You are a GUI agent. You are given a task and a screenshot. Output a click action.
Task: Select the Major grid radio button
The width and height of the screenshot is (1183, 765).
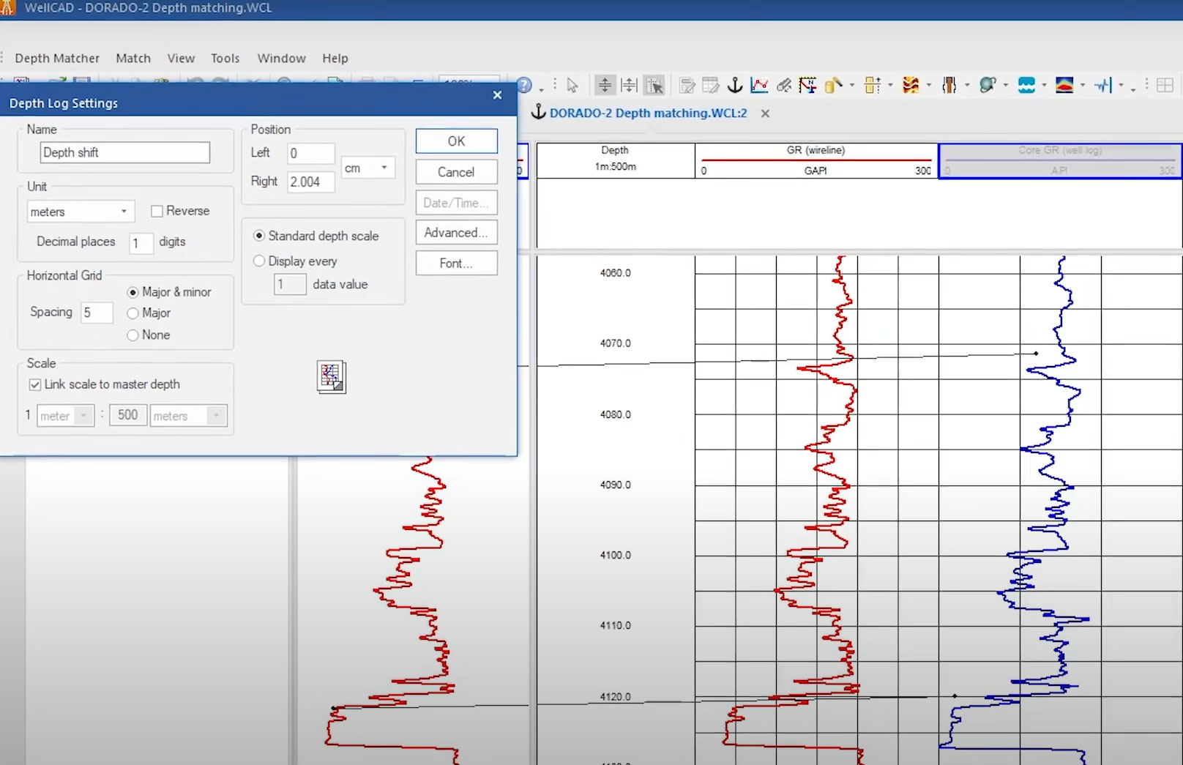[133, 313]
